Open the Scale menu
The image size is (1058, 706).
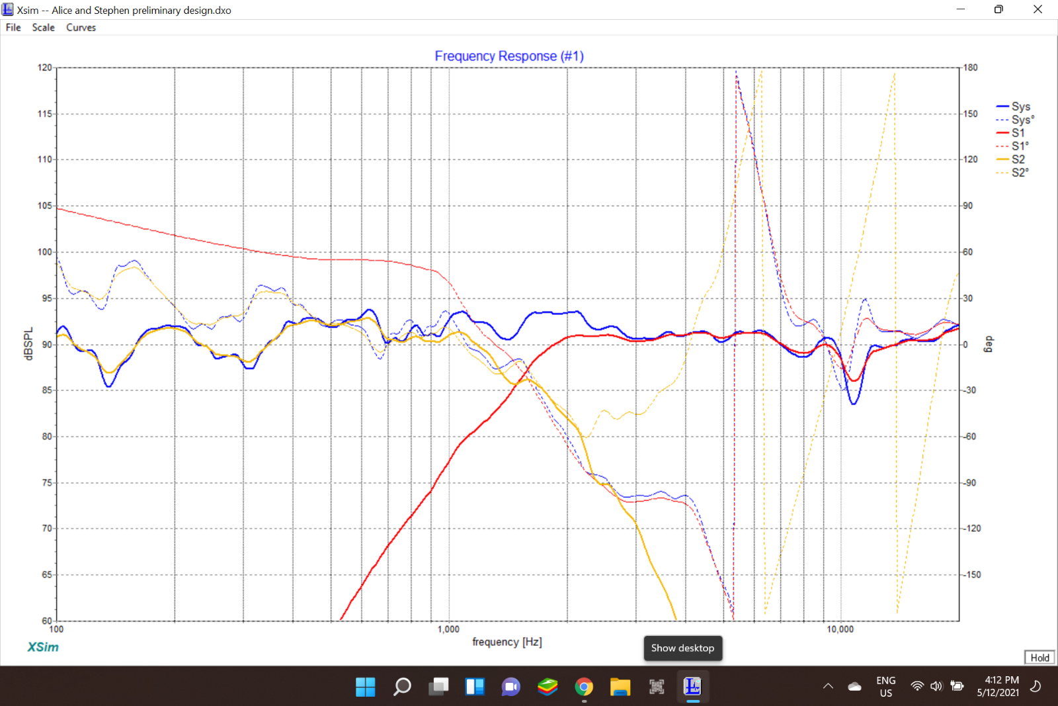coord(44,27)
